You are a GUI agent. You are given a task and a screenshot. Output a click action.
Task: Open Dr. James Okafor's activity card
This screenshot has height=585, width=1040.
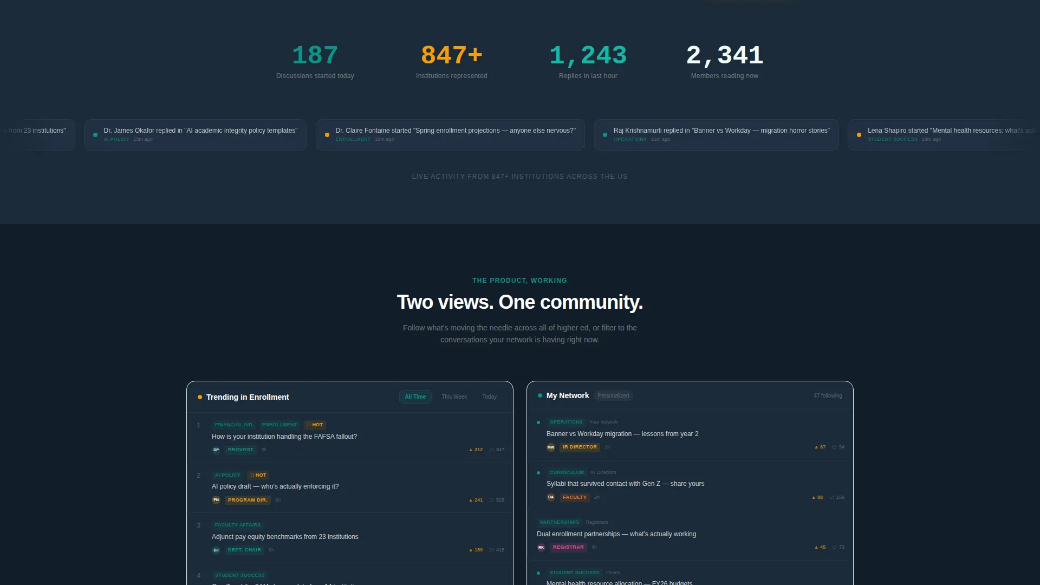[x=196, y=135]
